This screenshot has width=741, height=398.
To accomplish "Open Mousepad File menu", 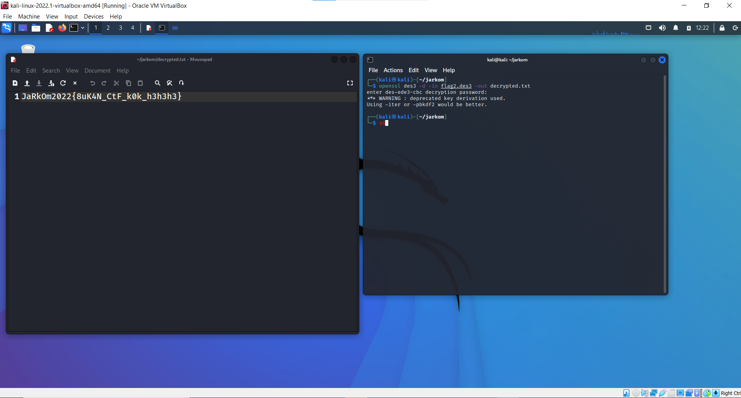I will click(15, 71).
